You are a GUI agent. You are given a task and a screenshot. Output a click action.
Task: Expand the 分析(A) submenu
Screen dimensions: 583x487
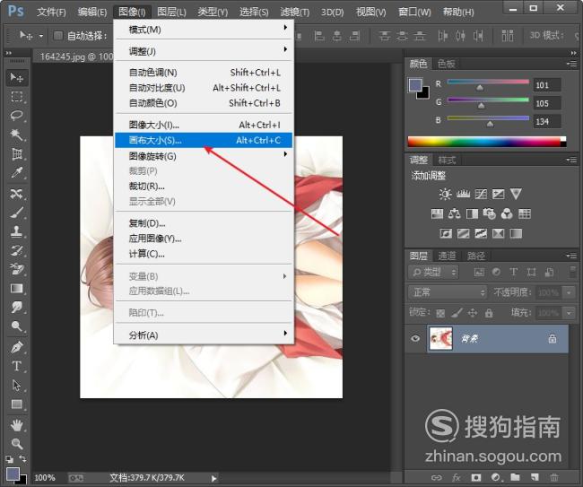coord(204,335)
